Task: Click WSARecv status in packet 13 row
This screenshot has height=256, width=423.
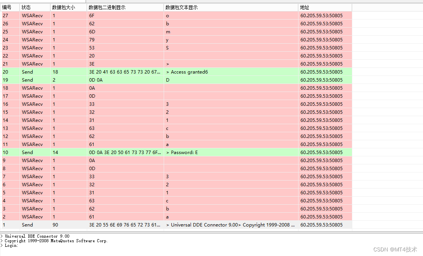Action: point(32,128)
